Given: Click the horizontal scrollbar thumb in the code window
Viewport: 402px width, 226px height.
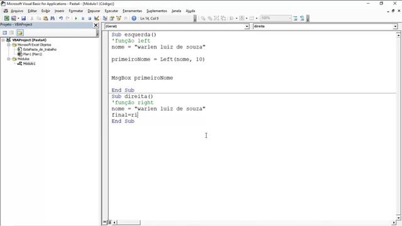Looking at the screenshot, I should pyautogui.click(x=128, y=222).
